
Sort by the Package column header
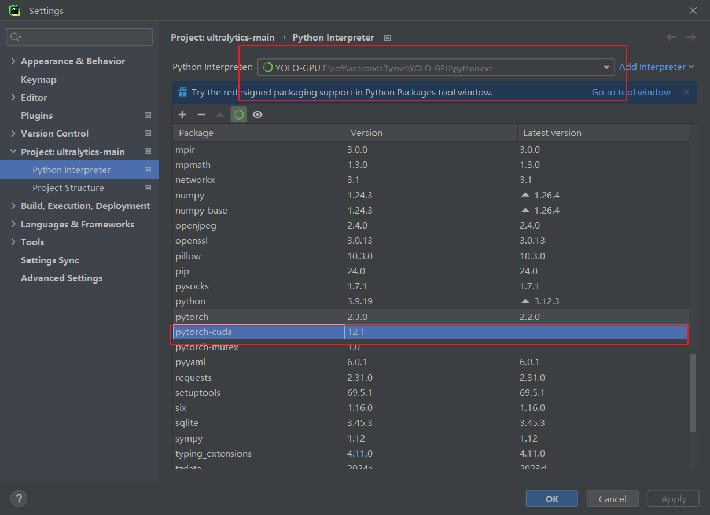259,133
